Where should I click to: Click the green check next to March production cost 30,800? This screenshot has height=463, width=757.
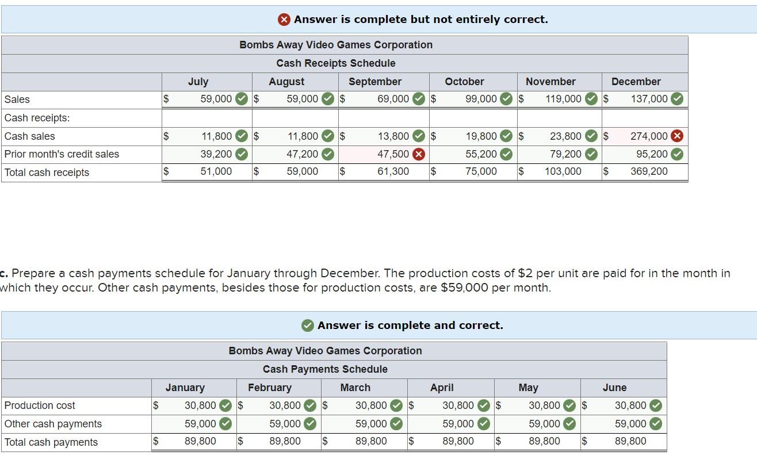coord(396,405)
